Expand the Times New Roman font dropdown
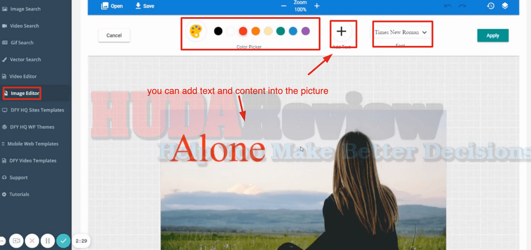The height and width of the screenshot is (250, 531). click(x=402, y=32)
